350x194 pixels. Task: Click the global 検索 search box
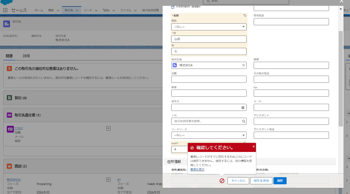(246, 2)
